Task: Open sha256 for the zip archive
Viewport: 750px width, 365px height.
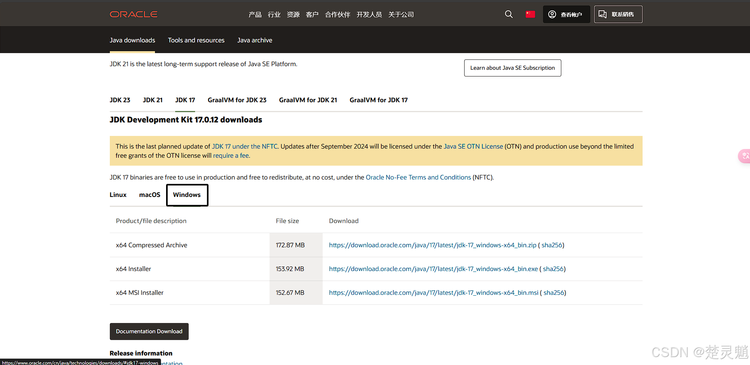Action: (x=552, y=245)
